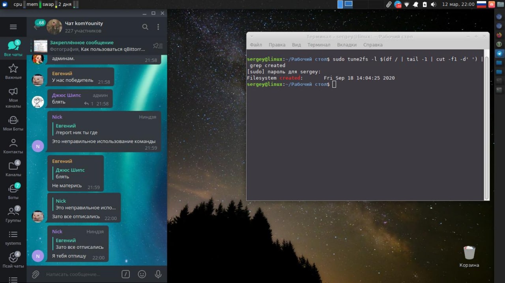Open the clipboard paperclip tray icon
This screenshot has width=505, height=283.
coord(389,4)
